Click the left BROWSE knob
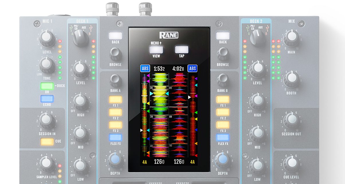 click(x=115, y=54)
